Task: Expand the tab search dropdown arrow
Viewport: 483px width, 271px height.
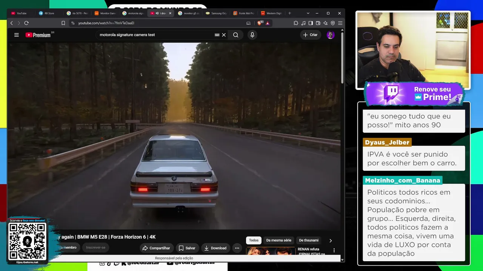Action: pyautogui.click(x=308, y=13)
